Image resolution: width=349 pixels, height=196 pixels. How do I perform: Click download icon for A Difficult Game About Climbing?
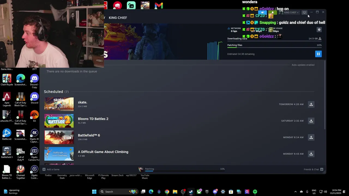tap(311, 154)
